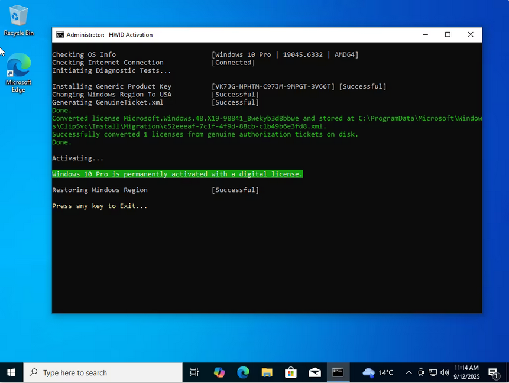
Task: Maximize the HWID Activation window
Action: pyautogui.click(x=448, y=35)
